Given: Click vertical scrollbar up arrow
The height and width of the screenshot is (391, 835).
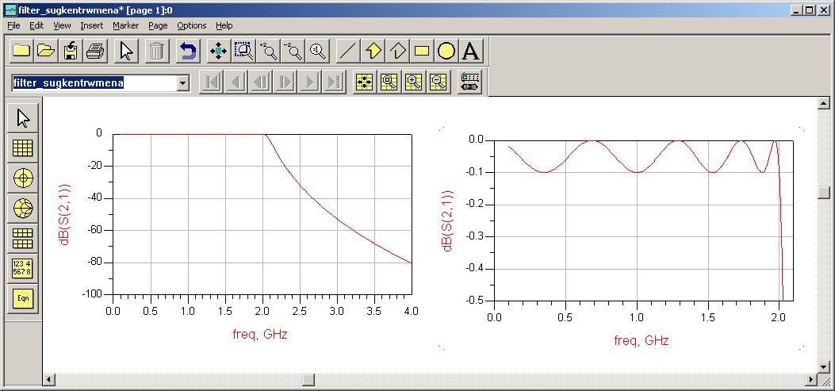Looking at the screenshot, I should tap(824, 103).
